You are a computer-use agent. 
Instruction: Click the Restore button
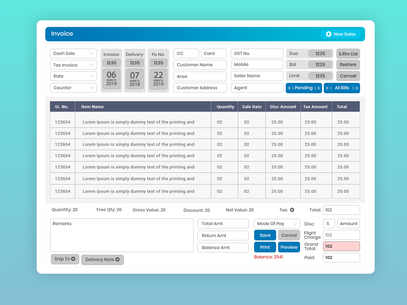(x=348, y=65)
